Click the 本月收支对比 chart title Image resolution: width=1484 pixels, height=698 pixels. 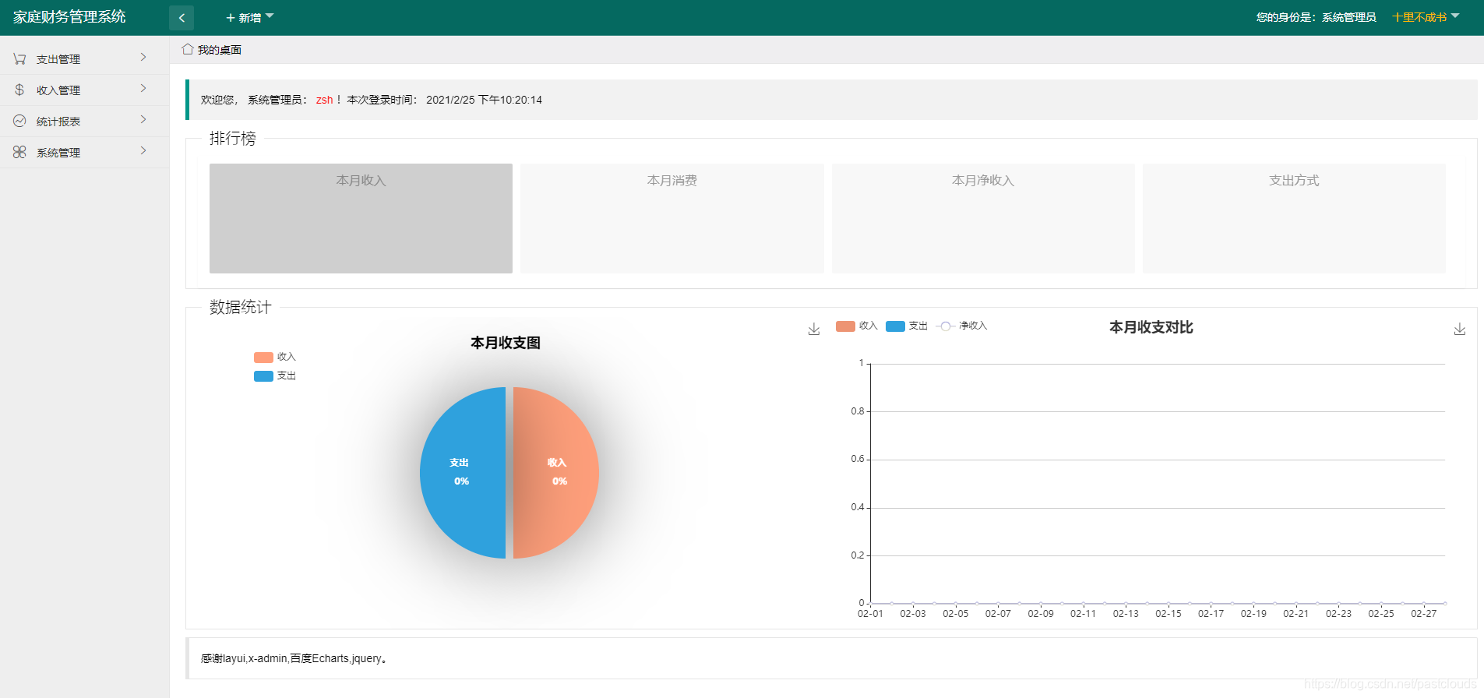pyautogui.click(x=1151, y=327)
